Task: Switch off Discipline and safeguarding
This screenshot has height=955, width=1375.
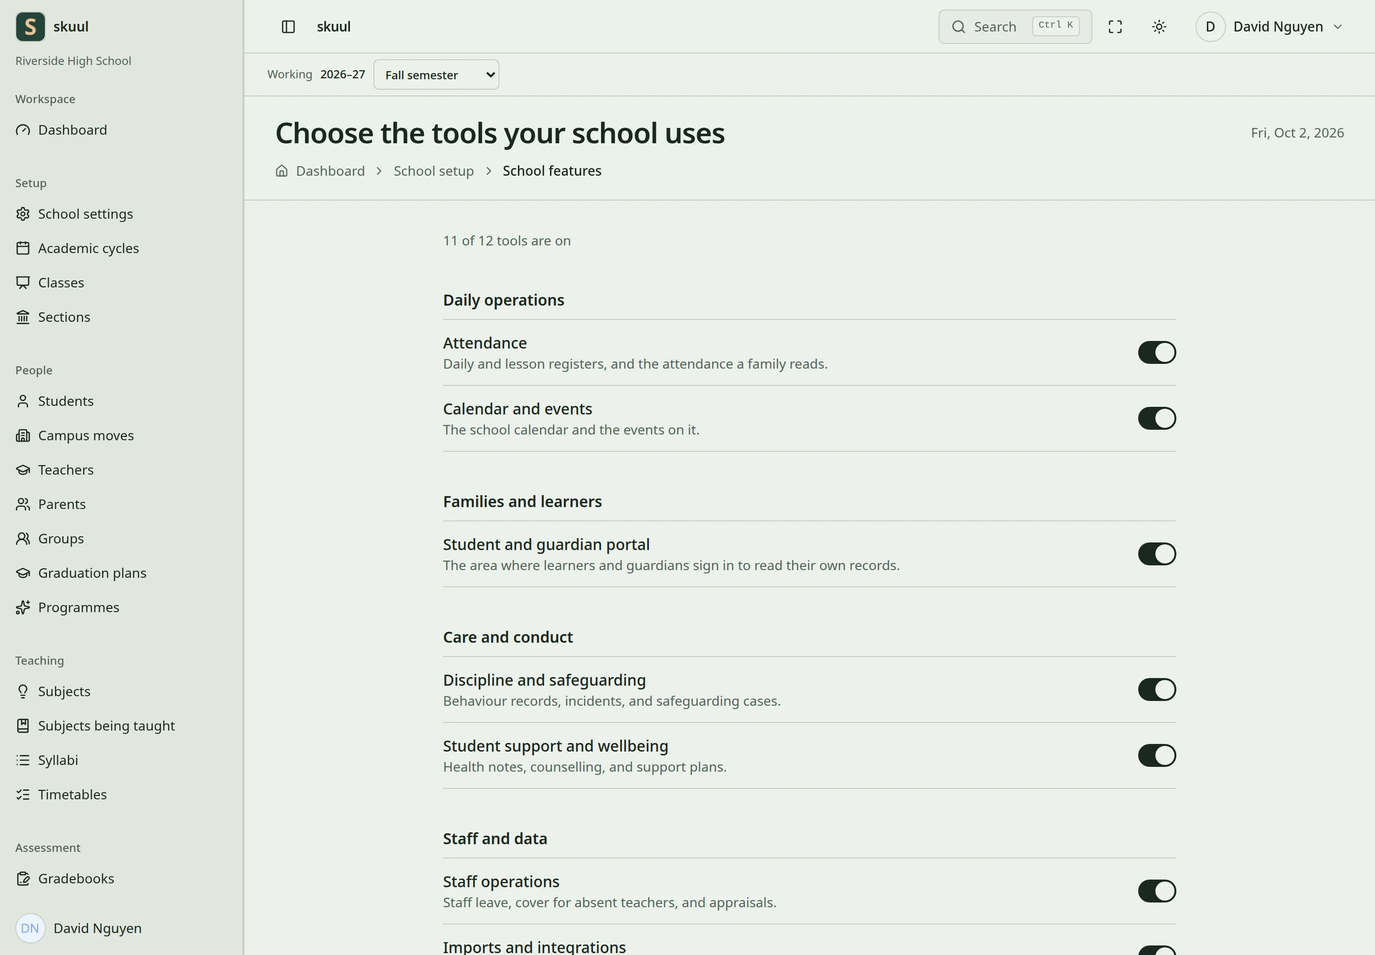Action: pos(1157,690)
